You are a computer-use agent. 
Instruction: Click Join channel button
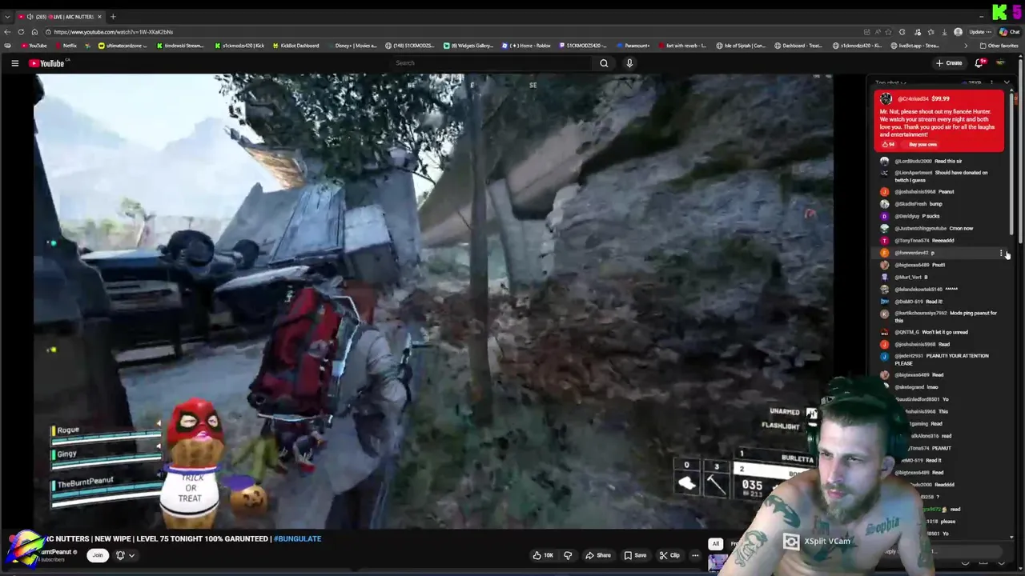tap(98, 555)
